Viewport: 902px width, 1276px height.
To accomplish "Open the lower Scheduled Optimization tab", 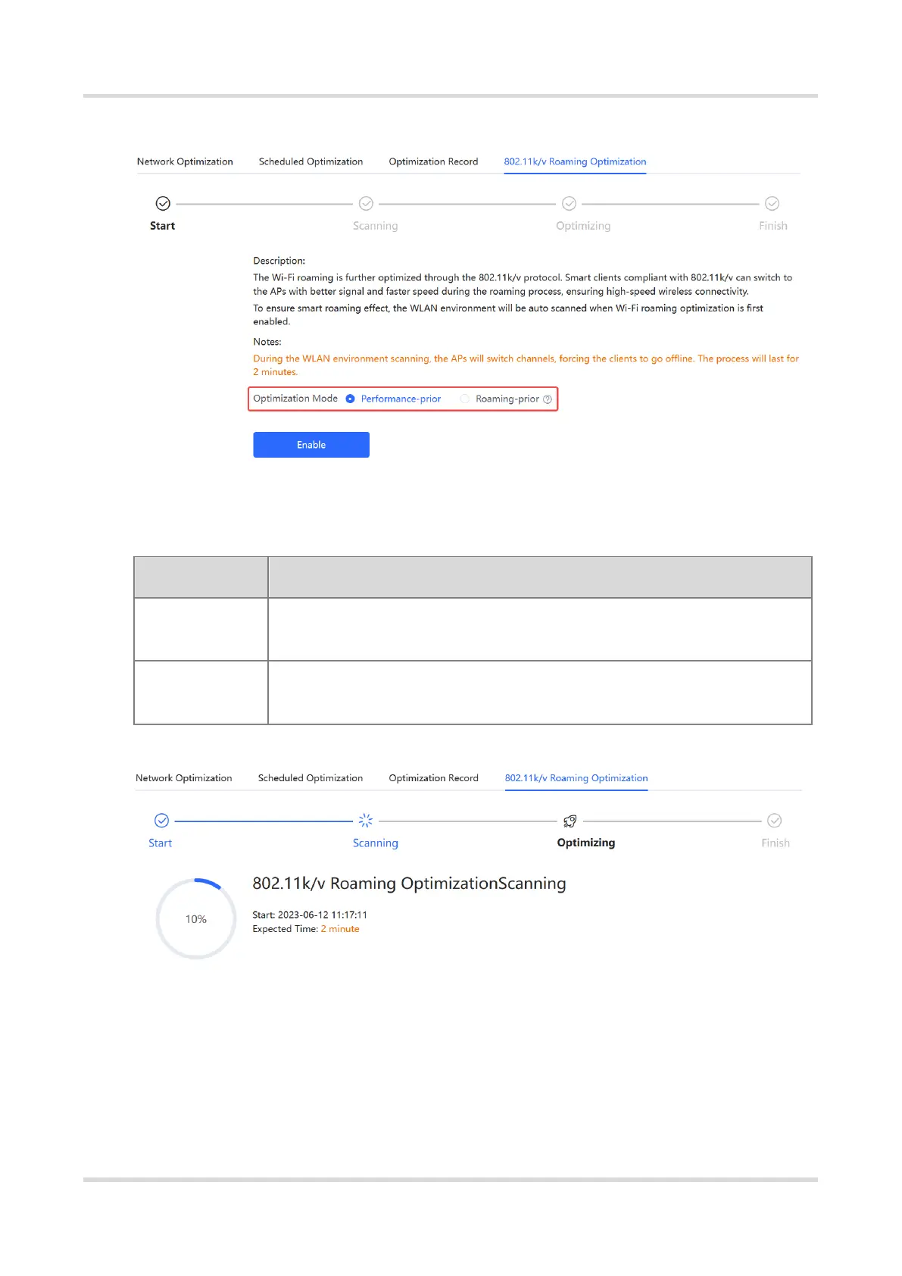I will (311, 778).
